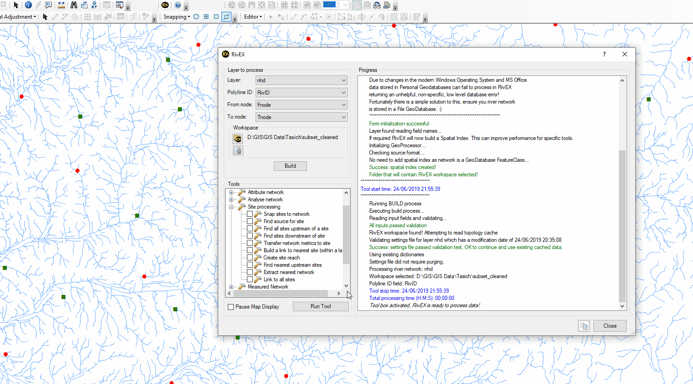
Task: Open the HTML Popup tool
Action: tap(48, 5)
